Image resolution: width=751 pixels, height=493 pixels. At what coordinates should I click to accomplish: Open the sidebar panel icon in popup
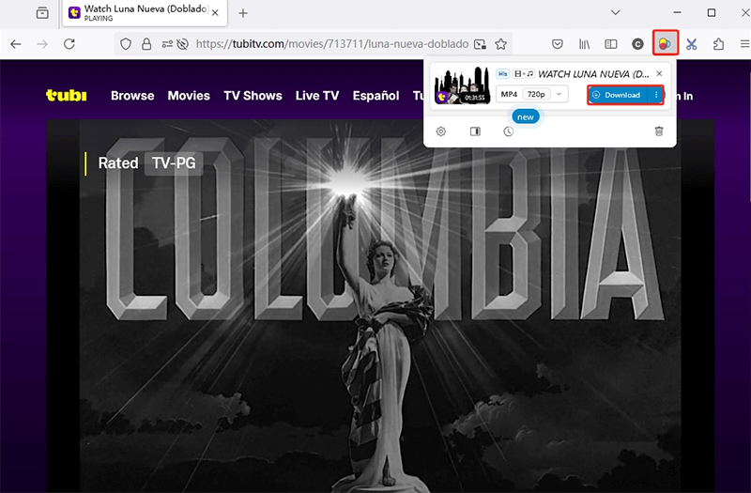tap(475, 131)
